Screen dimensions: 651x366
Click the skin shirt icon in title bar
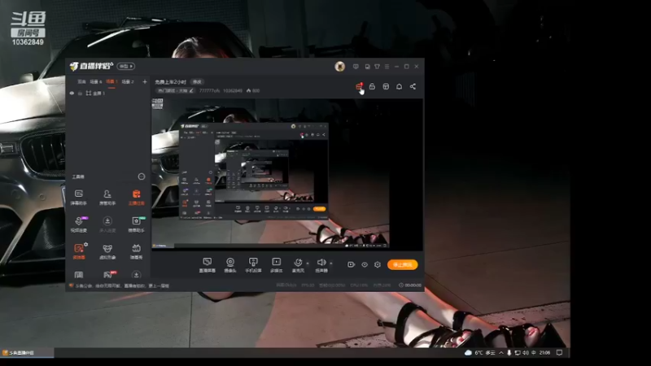coord(377,67)
